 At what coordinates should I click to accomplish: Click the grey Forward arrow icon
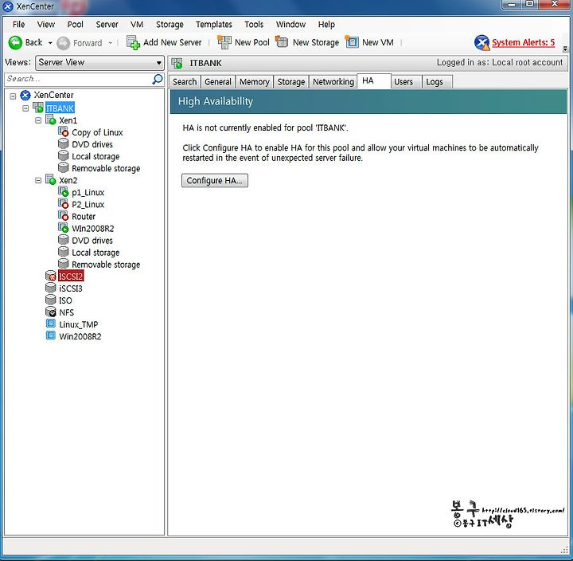click(63, 43)
